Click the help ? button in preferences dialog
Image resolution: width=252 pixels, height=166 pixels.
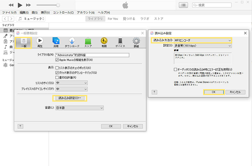20,126
